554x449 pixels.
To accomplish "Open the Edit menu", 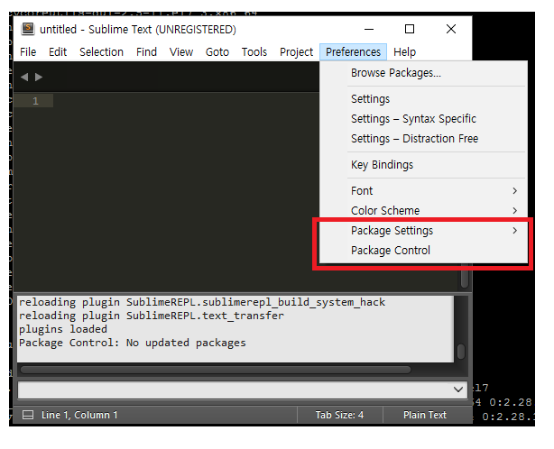I will 58,52.
